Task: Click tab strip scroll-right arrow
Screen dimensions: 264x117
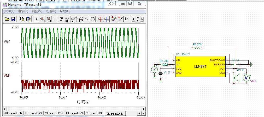Action: coord(144,114)
